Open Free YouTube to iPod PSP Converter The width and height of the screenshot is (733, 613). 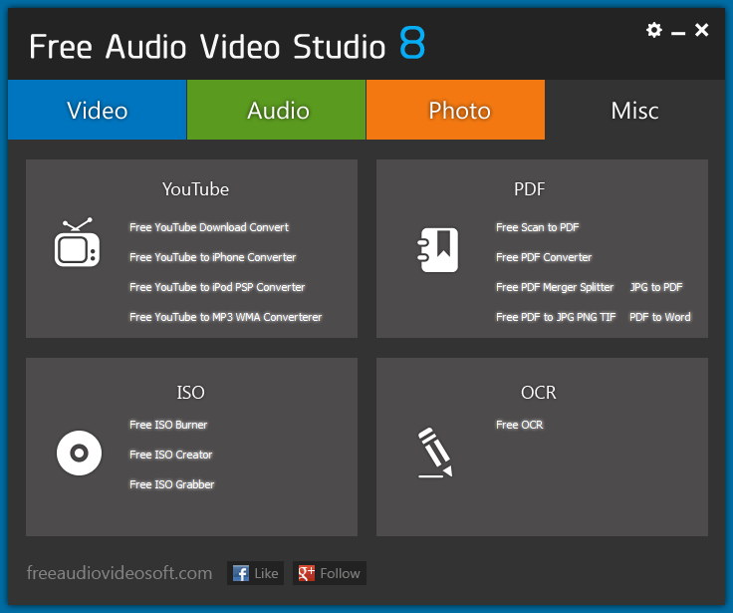pos(217,287)
